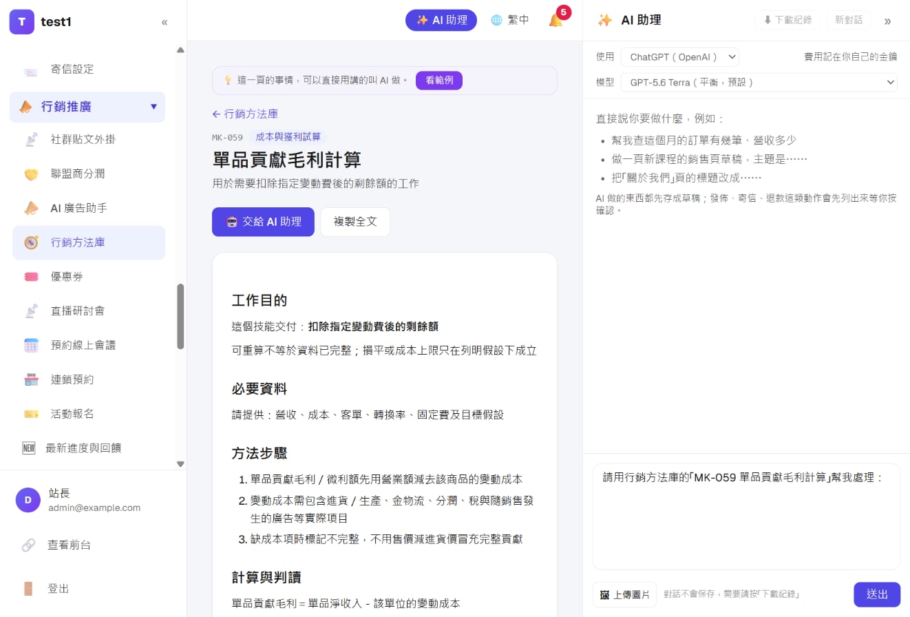Collapse AI panel with right chevrons
Viewport: 910px width, 617px height.
(887, 21)
